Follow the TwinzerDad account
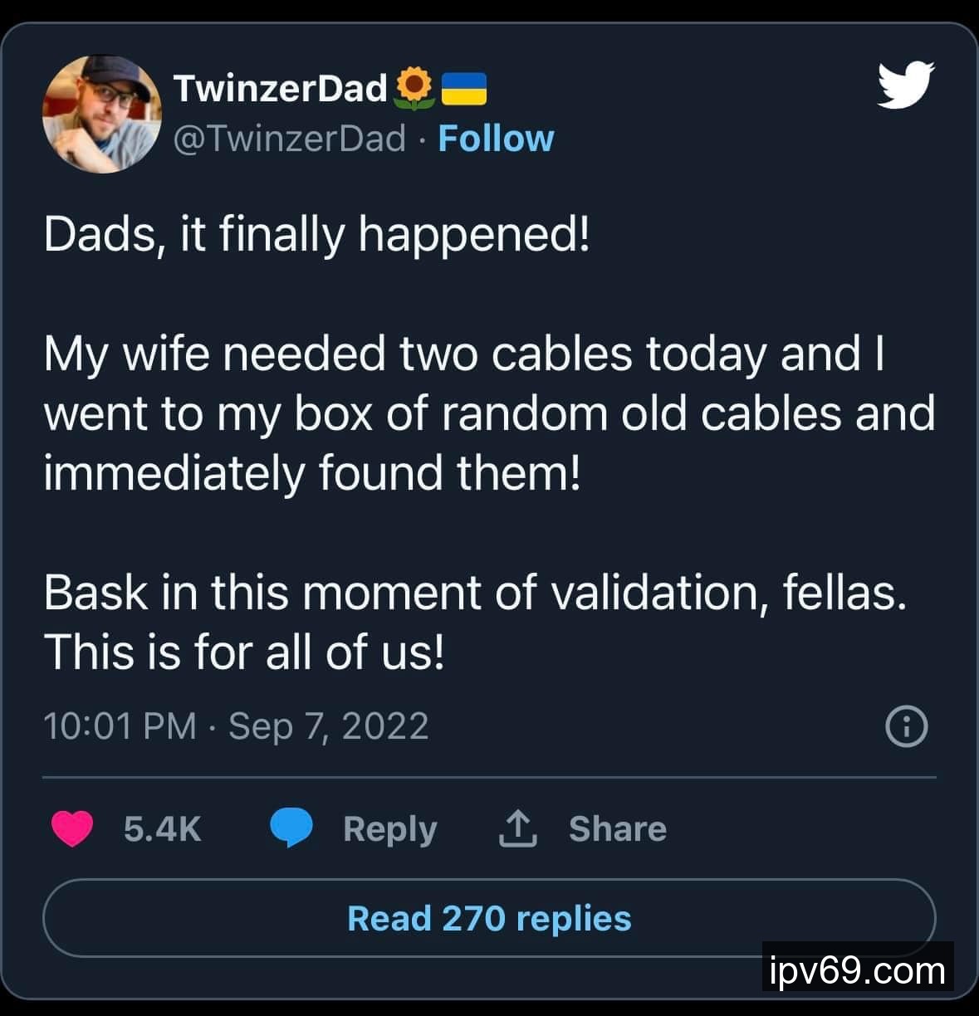 tap(496, 139)
